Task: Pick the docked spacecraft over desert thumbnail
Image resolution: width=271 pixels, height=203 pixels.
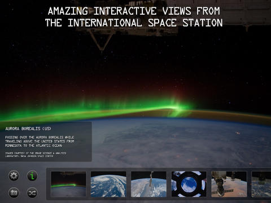Action: tap(229, 184)
